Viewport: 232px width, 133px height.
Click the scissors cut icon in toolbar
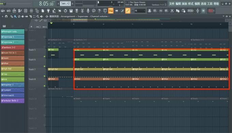pos(172,11)
